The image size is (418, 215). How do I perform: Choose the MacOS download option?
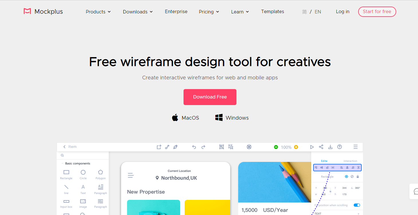185,118
